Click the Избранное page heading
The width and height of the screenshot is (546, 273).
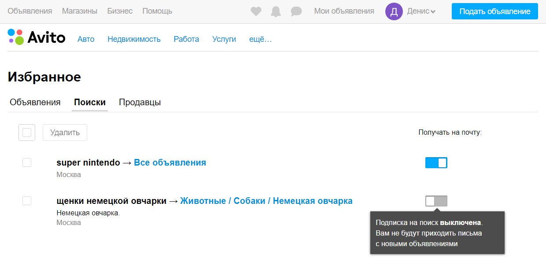point(44,77)
